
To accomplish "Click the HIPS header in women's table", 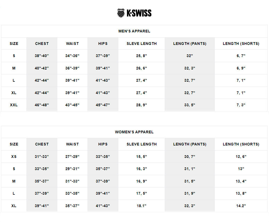I will (103, 144).
